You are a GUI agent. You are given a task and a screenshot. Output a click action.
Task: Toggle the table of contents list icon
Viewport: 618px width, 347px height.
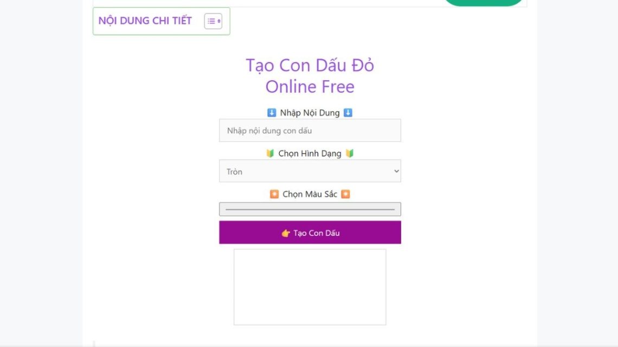213,21
